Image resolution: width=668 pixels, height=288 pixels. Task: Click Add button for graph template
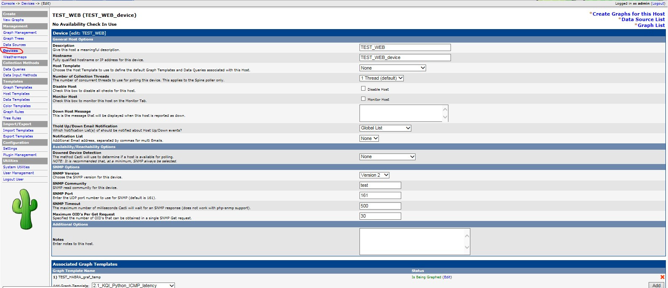pyautogui.click(x=656, y=285)
